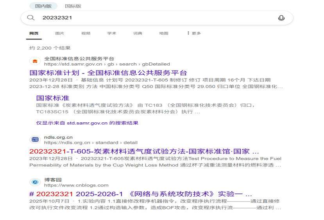Open the 网络与系统攻防技术 实验一 result
The image size is (324, 220).
point(141,194)
